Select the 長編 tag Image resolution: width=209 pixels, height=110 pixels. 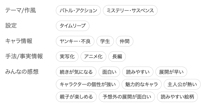(x=117, y=57)
